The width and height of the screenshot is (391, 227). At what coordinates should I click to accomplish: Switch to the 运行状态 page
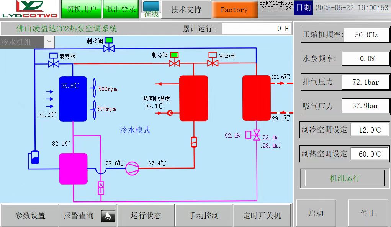[146, 216]
